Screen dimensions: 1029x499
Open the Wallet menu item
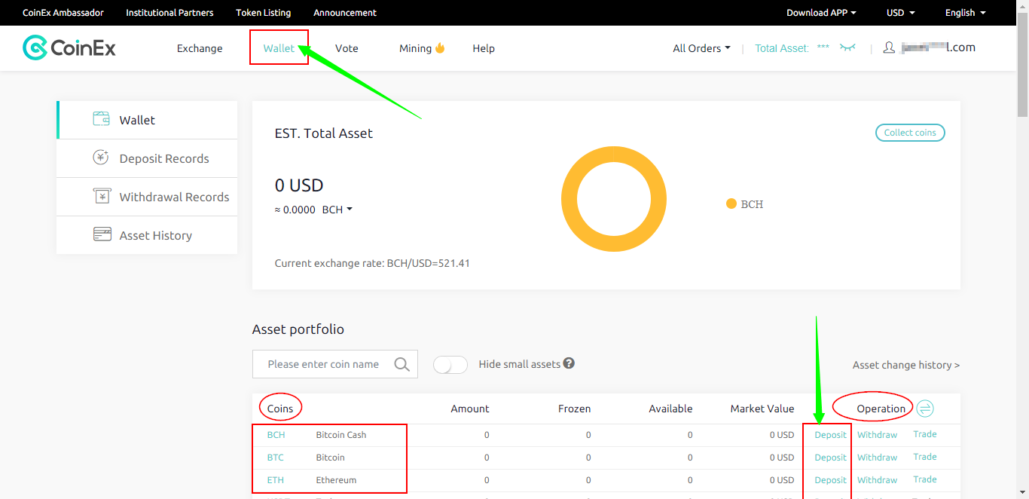tap(279, 48)
